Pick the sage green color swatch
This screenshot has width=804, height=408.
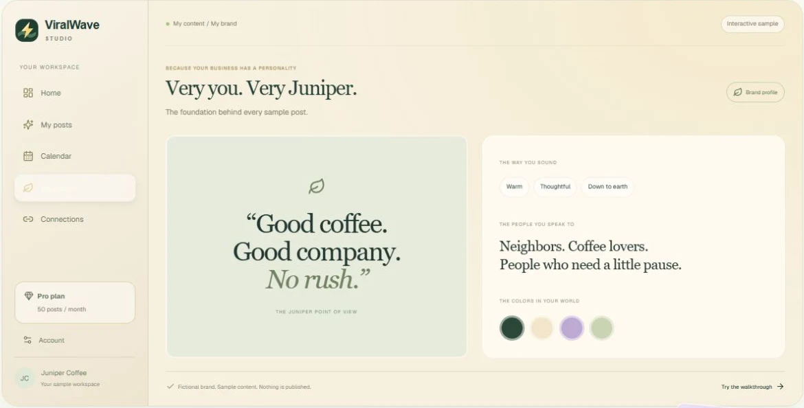[x=601, y=328]
